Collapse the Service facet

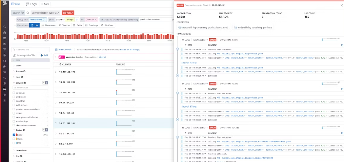tap(14, 83)
